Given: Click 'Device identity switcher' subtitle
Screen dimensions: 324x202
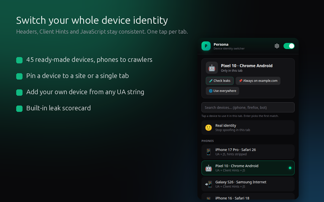Looking at the screenshot, I should coord(229,48).
